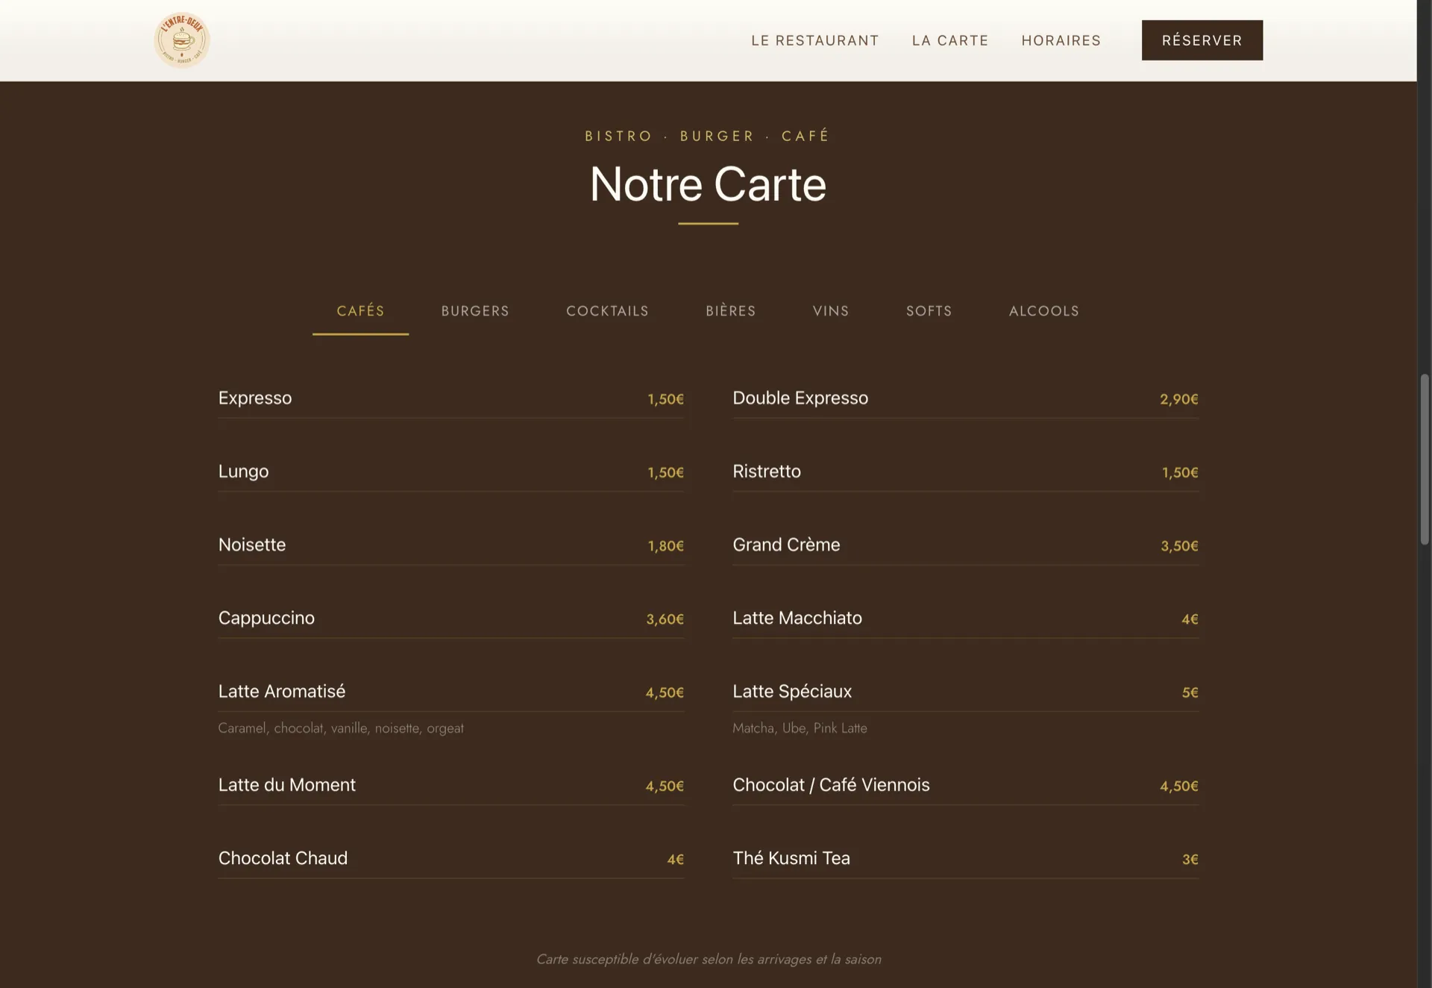Image resolution: width=1432 pixels, height=988 pixels.
Task: Select the Cafés menu tab
Action: [360, 311]
